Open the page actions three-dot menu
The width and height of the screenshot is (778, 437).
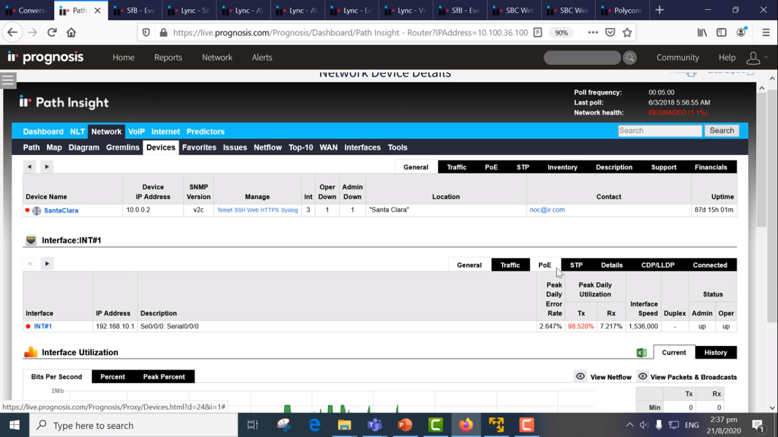pos(593,32)
